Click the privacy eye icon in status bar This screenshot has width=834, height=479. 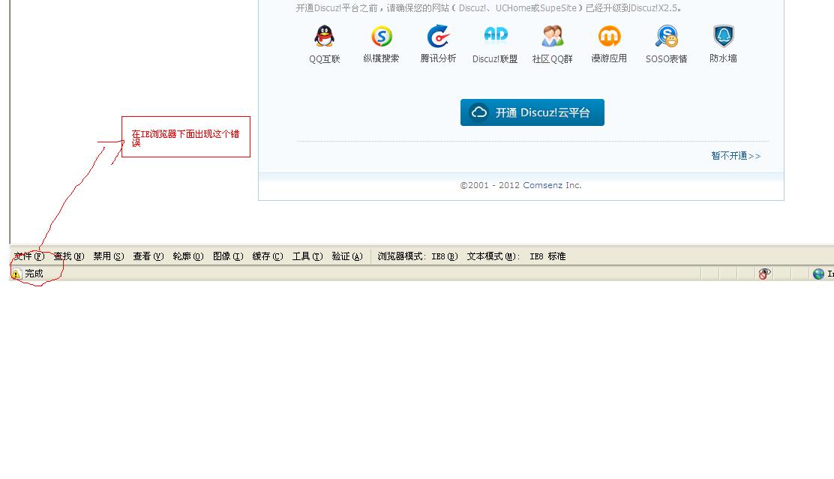(764, 274)
